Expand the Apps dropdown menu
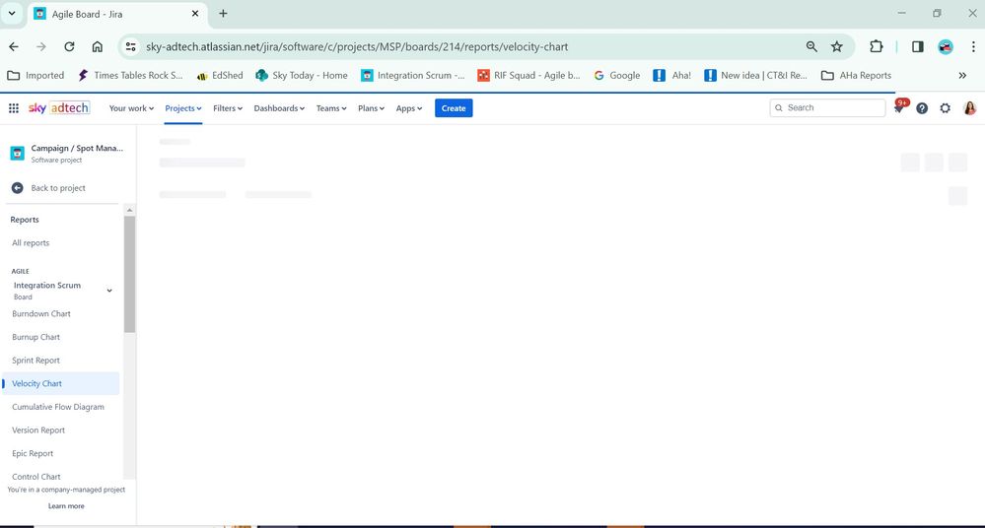Image resolution: width=985 pixels, height=528 pixels. coord(409,108)
